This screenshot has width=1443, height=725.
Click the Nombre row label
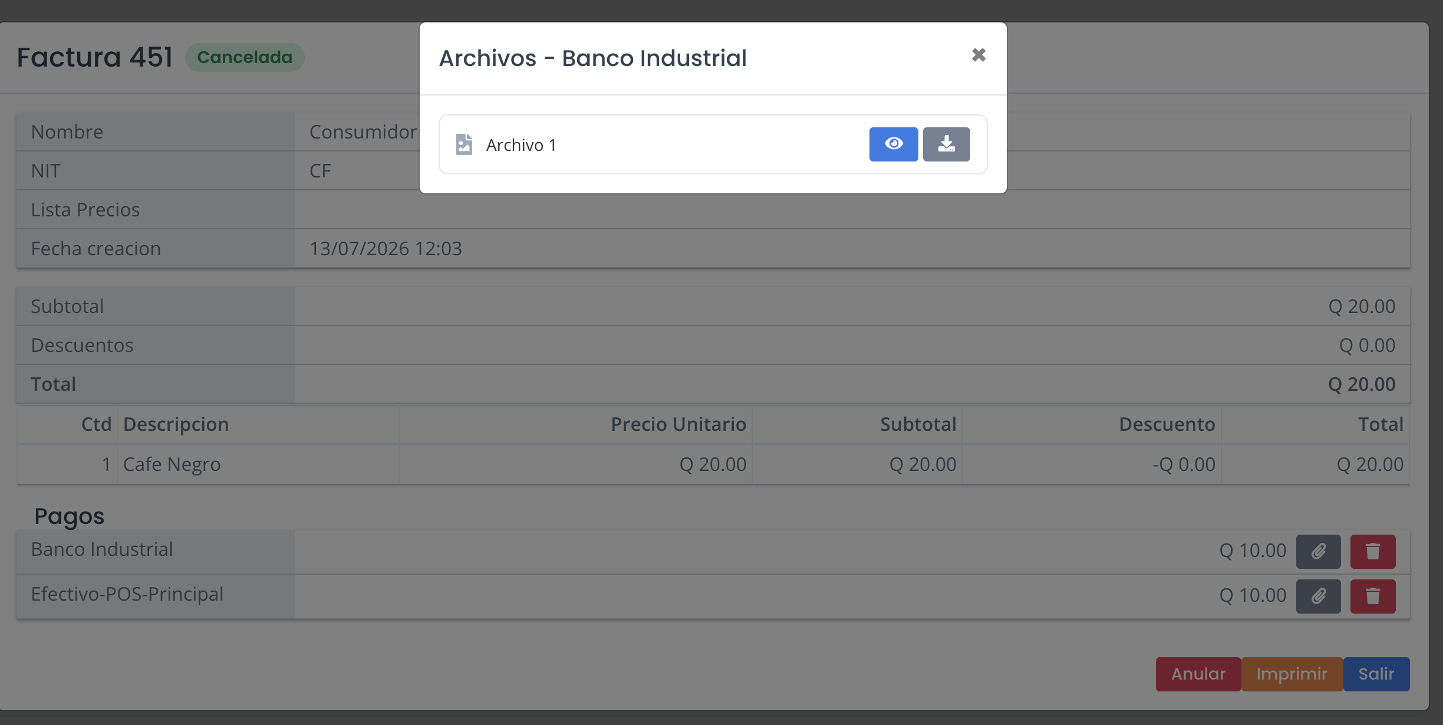(x=67, y=132)
